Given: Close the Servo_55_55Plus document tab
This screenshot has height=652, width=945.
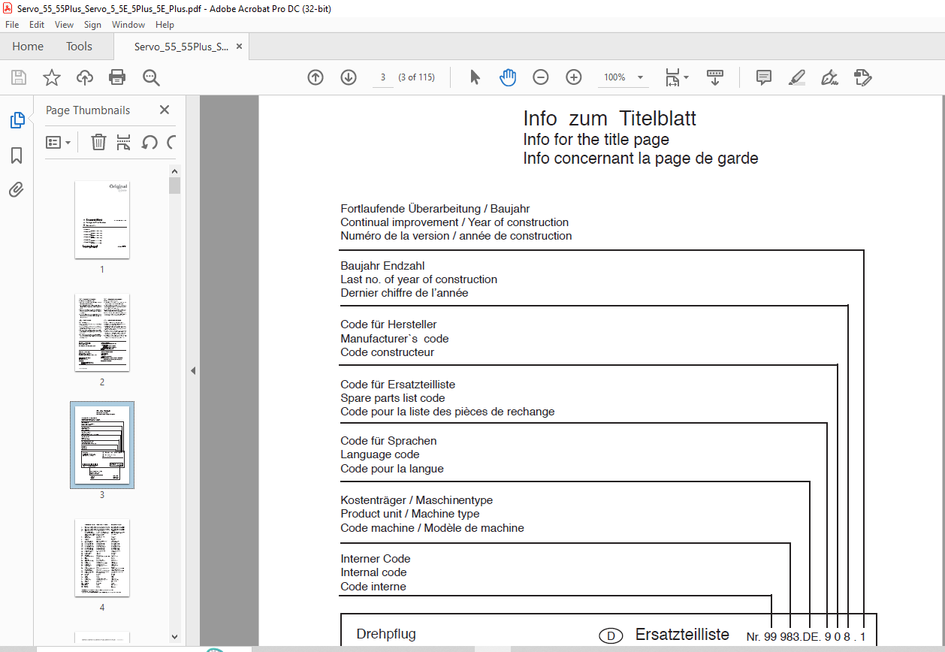Looking at the screenshot, I should tap(240, 47).
